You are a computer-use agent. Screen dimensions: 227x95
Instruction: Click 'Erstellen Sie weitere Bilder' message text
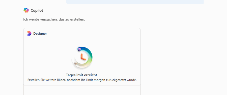click(x=82, y=80)
